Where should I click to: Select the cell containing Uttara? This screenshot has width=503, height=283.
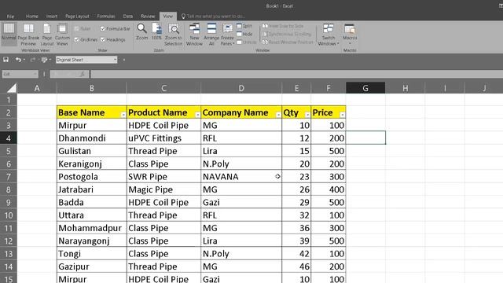click(92, 215)
